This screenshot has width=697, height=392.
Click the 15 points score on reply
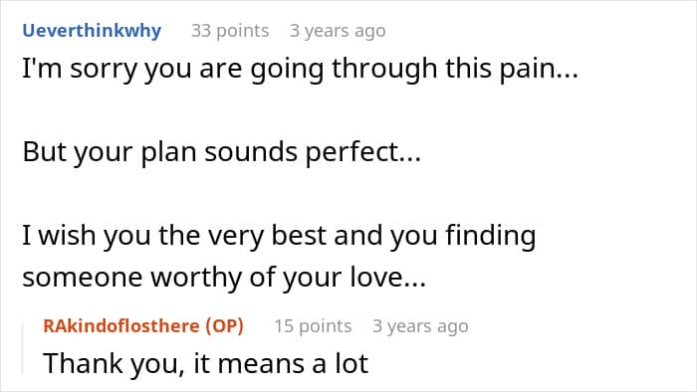(x=313, y=326)
